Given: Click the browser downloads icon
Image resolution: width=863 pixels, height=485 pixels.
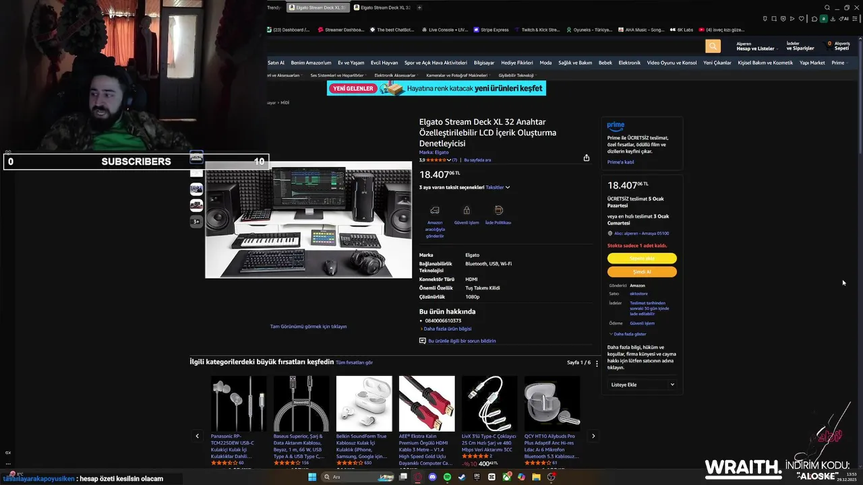Looking at the screenshot, I should coord(833,18).
